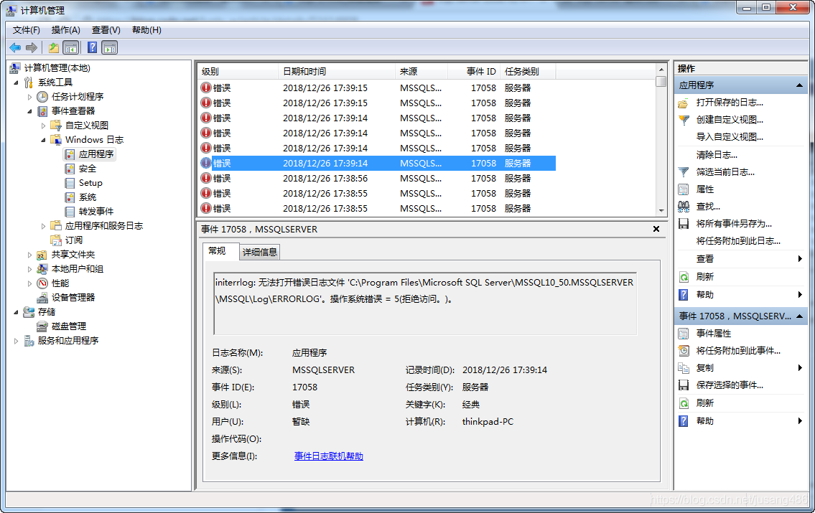Select the 安全 log in tree
The image size is (815, 513).
click(x=87, y=169)
